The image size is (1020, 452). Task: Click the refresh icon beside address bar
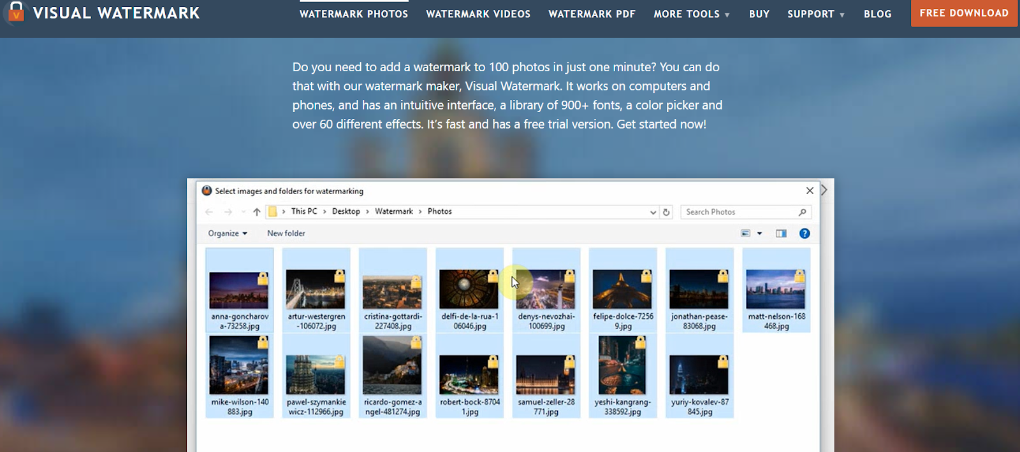pyautogui.click(x=666, y=212)
